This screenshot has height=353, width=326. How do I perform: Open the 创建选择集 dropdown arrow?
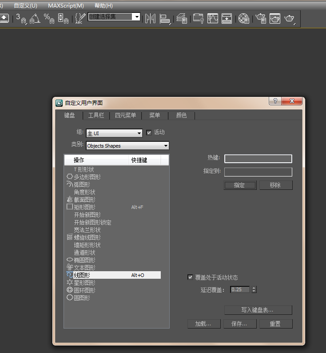pos(137,16)
